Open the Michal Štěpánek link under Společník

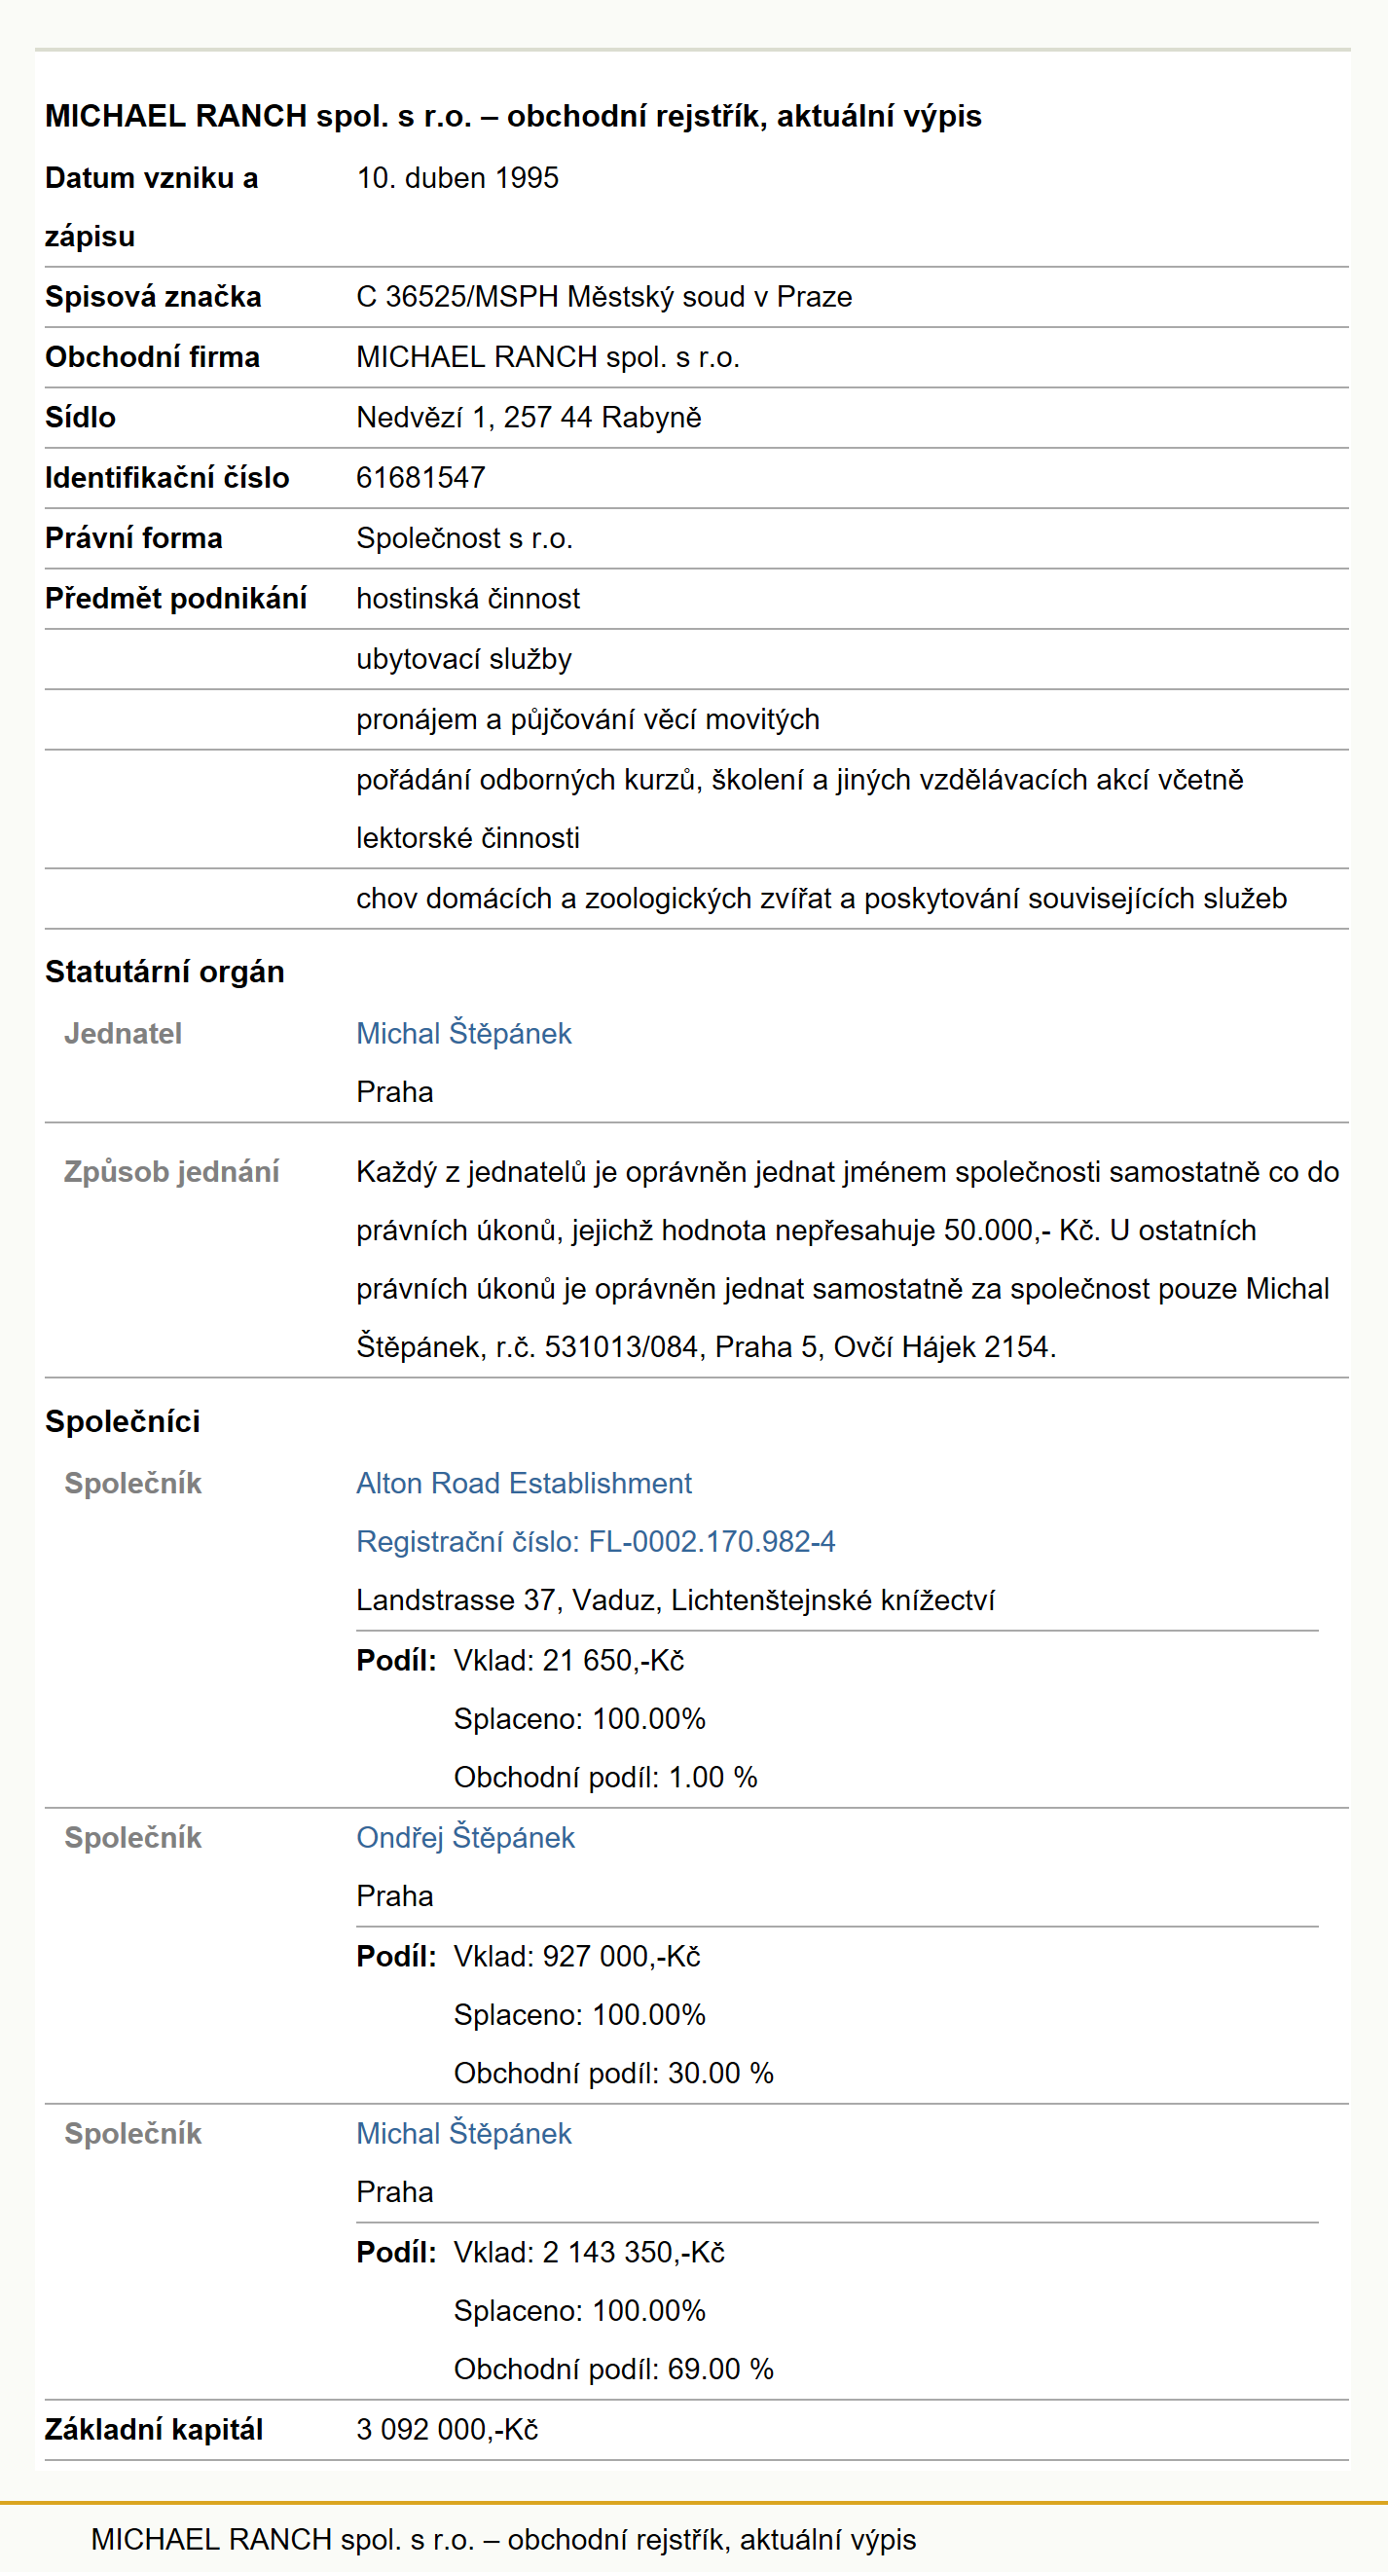[463, 2134]
